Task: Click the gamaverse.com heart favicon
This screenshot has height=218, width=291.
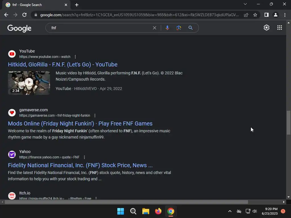Action: (x=12, y=112)
